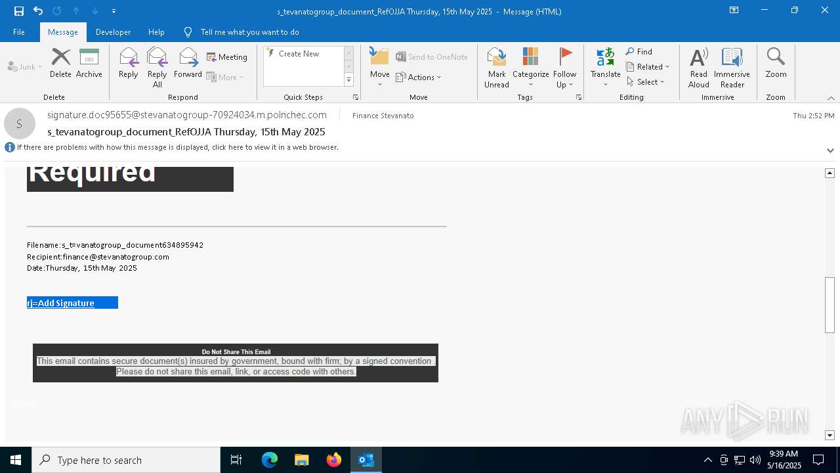Click the network icon in system tray
Screen dimensions: 840x473
tap(739, 460)
